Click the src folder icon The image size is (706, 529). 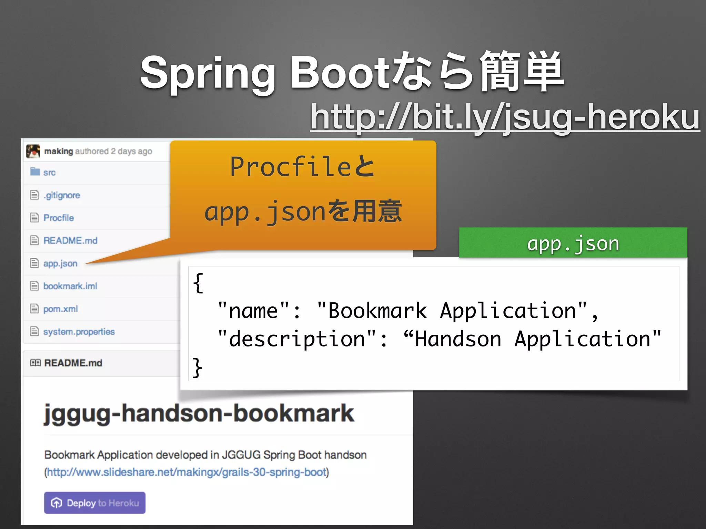35,172
